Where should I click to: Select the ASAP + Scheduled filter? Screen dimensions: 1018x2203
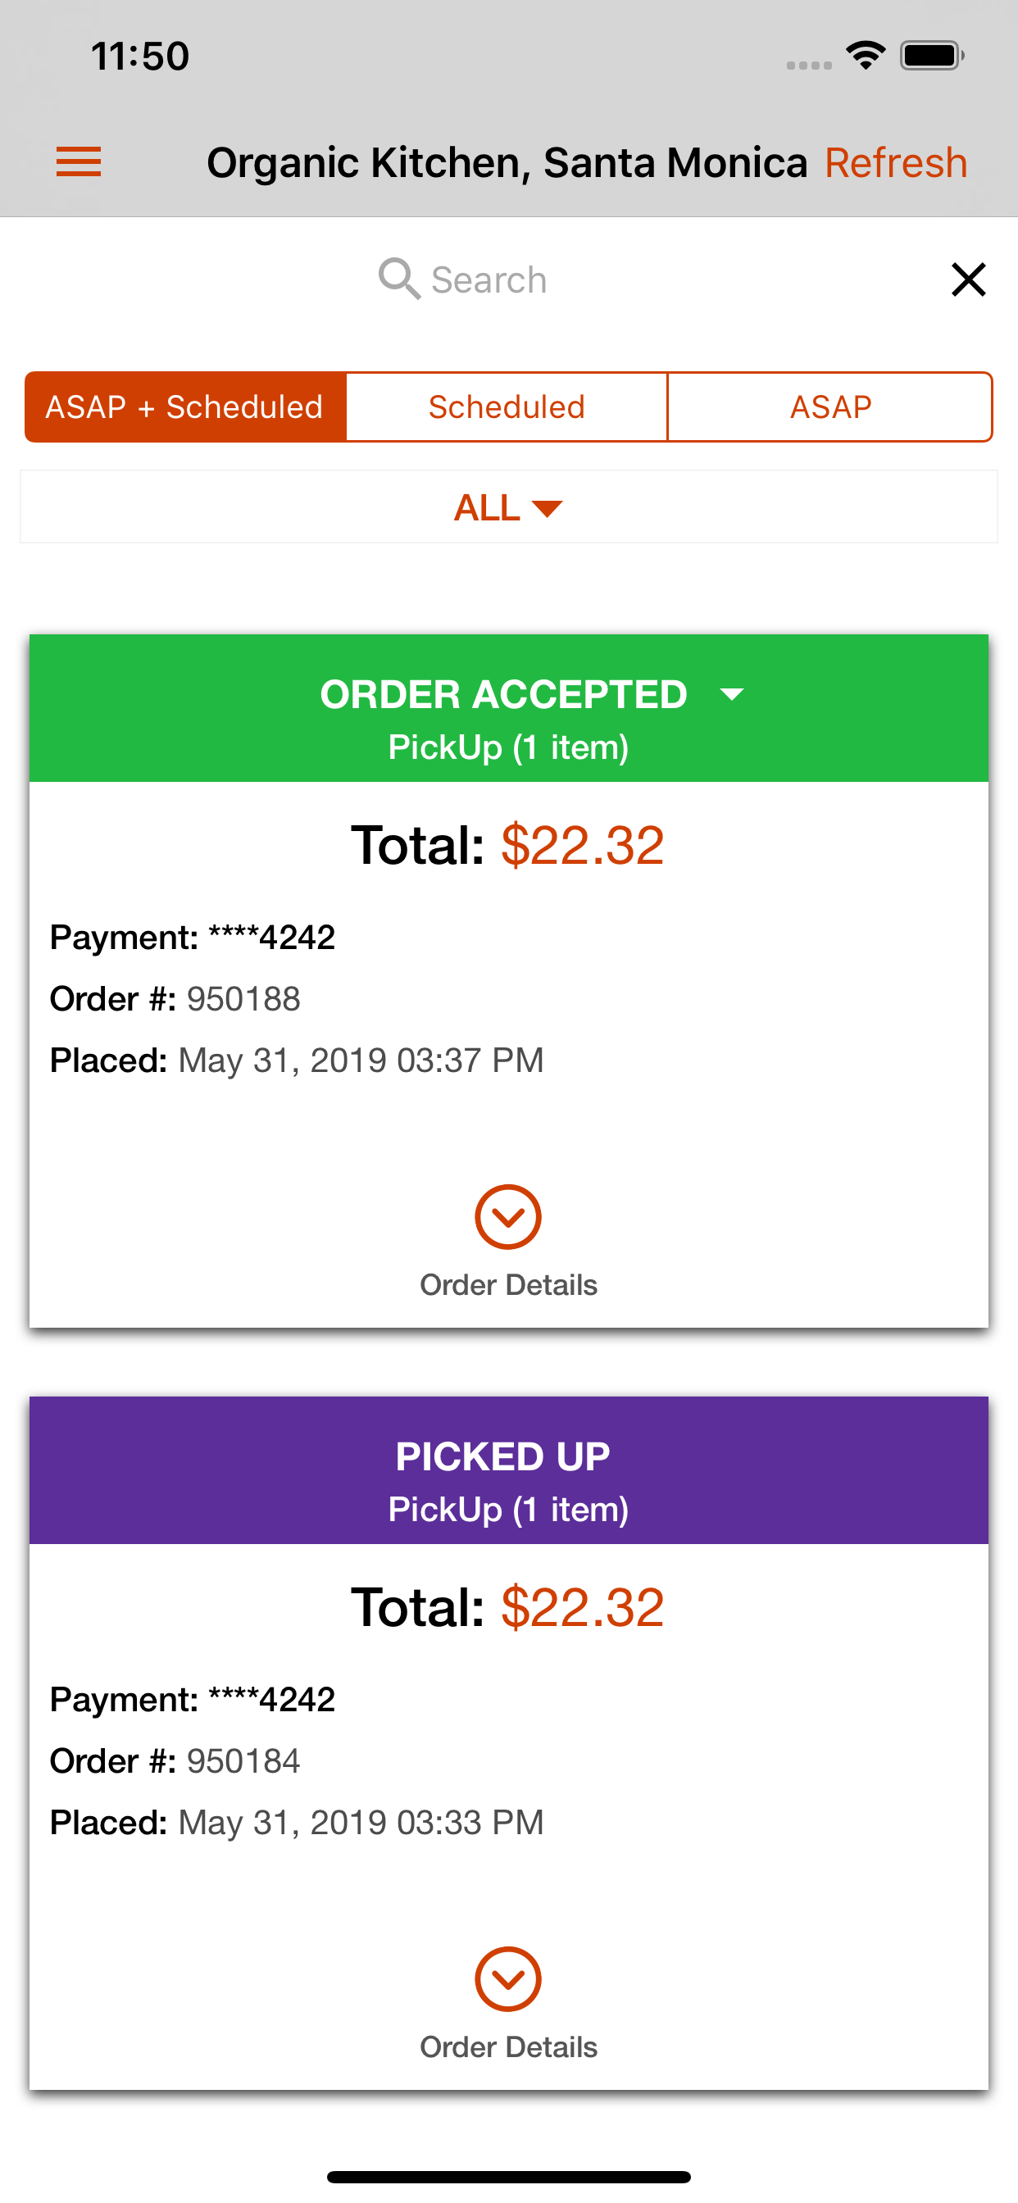pyautogui.click(x=184, y=407)
